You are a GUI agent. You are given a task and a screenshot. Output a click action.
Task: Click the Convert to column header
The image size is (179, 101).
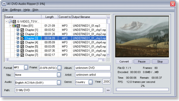(65, 17)
